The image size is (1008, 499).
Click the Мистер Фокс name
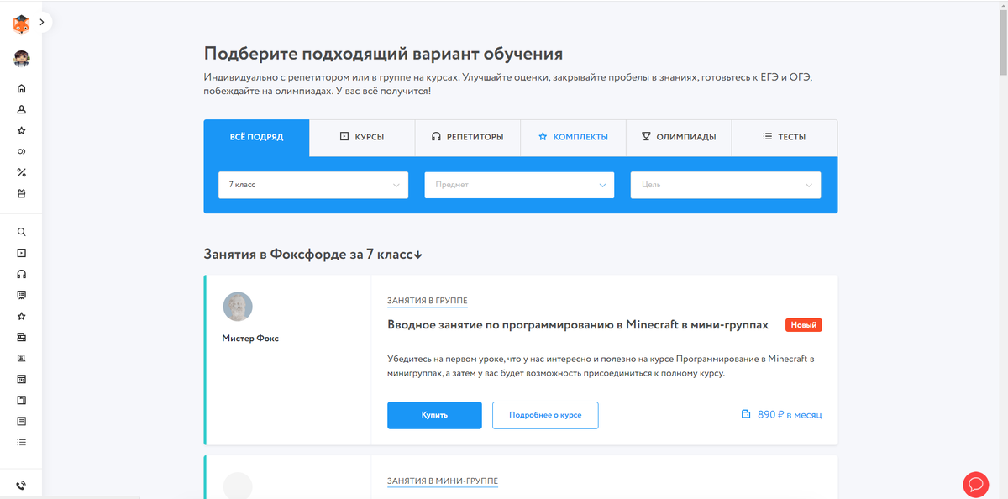(250, 339)
